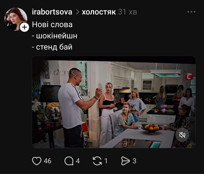Click the chevron arrow before холостяк
The height and width of the screenshot is (174, 204).
point(77,12)
